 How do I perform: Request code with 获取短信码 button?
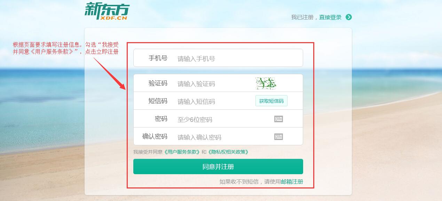271,101
